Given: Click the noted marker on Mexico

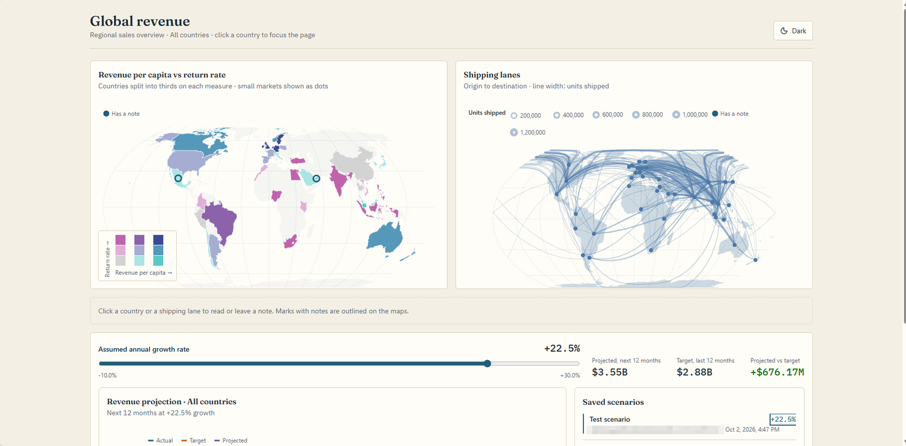Looking at the screenshot, I should [178, 178].
